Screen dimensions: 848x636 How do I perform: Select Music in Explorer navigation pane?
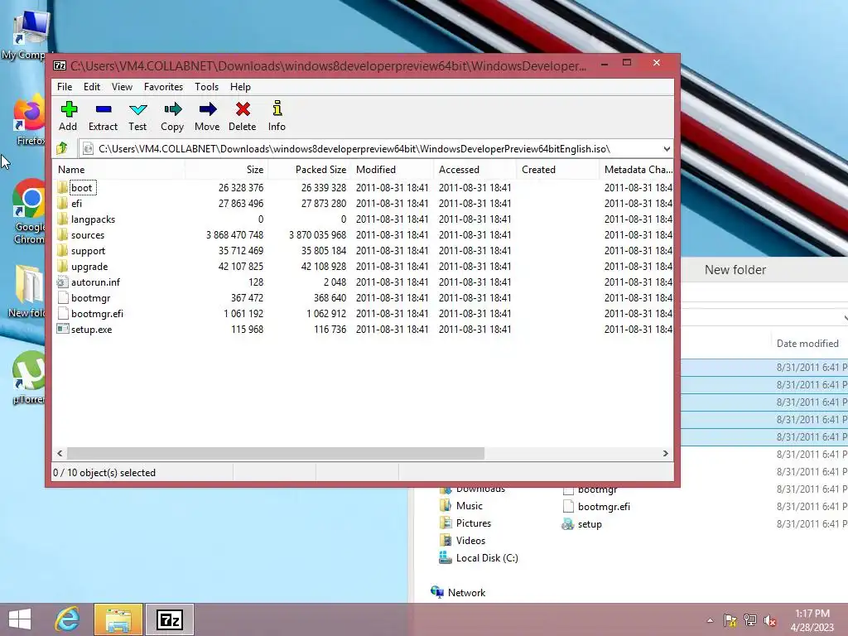461,506
